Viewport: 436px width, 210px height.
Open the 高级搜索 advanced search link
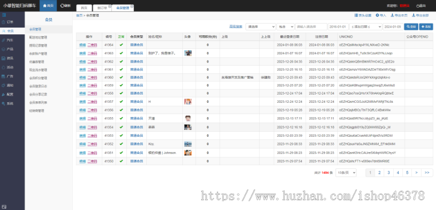coord(235,27)
